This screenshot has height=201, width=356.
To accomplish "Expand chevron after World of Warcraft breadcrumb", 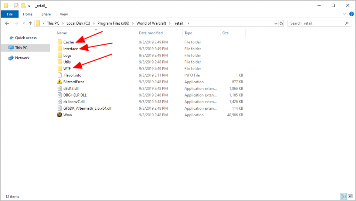I will pos(170,23).
